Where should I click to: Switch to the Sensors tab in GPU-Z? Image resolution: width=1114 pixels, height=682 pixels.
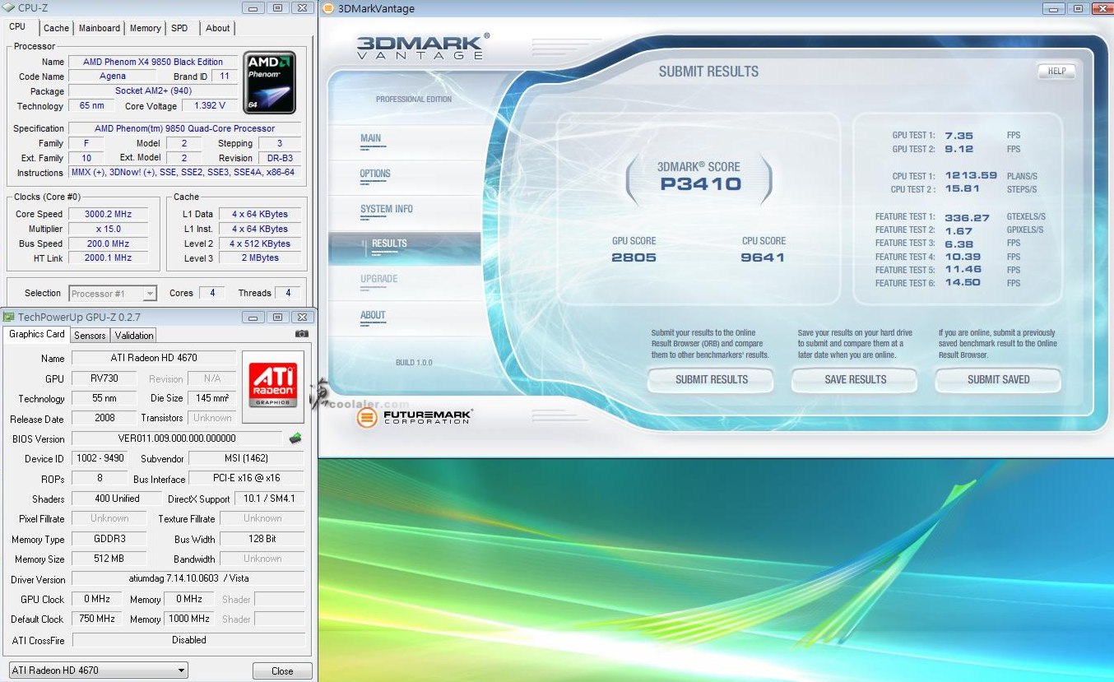click(x=90, y=335)
